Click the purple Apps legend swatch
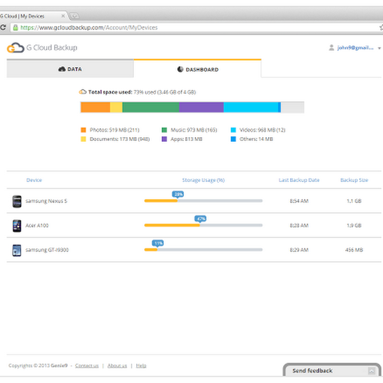 tap(164, 139)
